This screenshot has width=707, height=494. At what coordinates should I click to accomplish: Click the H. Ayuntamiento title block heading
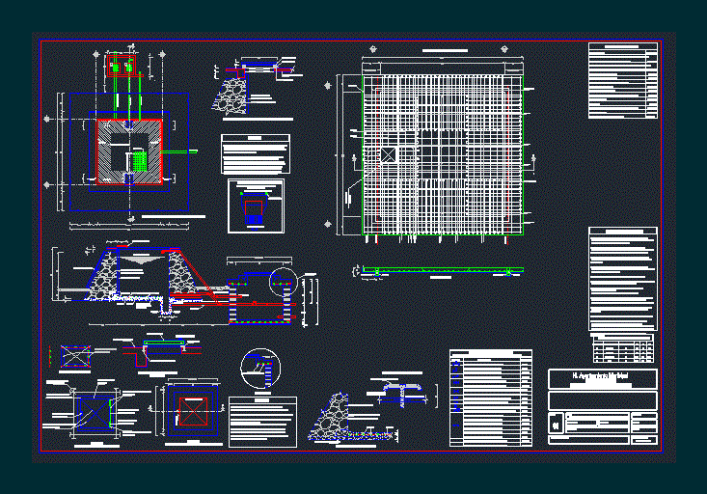point(602,377)
